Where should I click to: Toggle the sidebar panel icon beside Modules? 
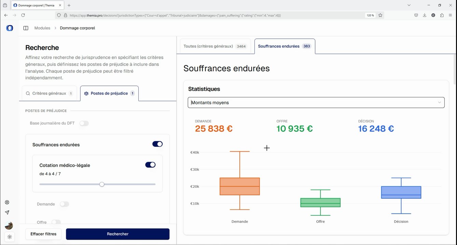pyautogui.click(x=26, y=28)
